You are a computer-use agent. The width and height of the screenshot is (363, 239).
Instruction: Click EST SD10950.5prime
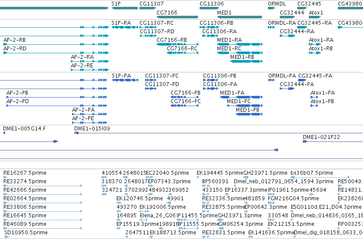coord(26,233)
